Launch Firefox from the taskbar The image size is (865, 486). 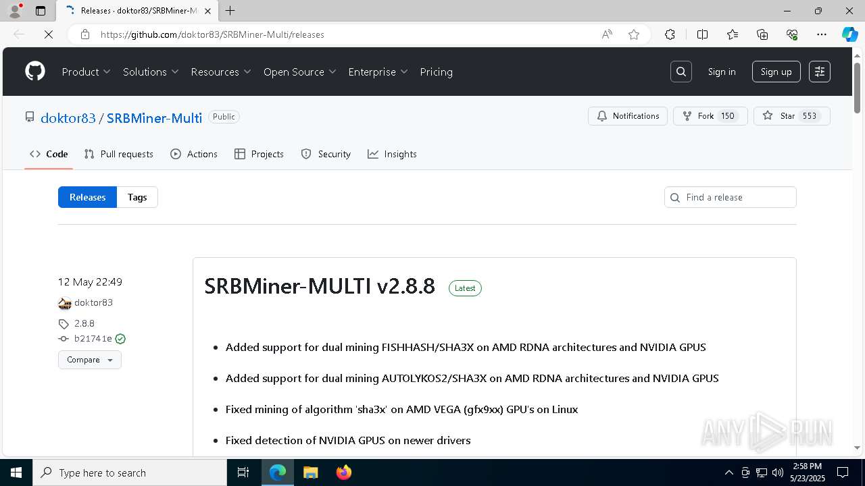coord(343,473)
